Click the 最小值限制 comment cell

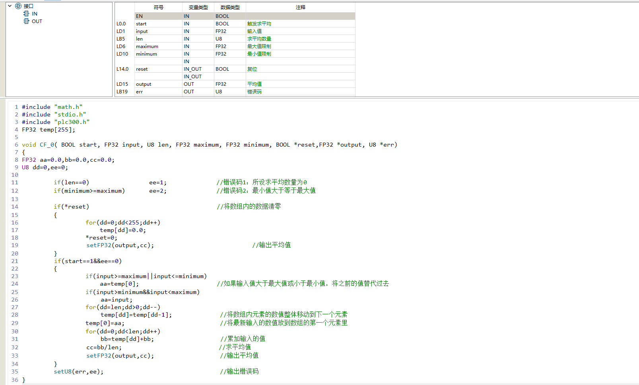[x=301, y=54]
